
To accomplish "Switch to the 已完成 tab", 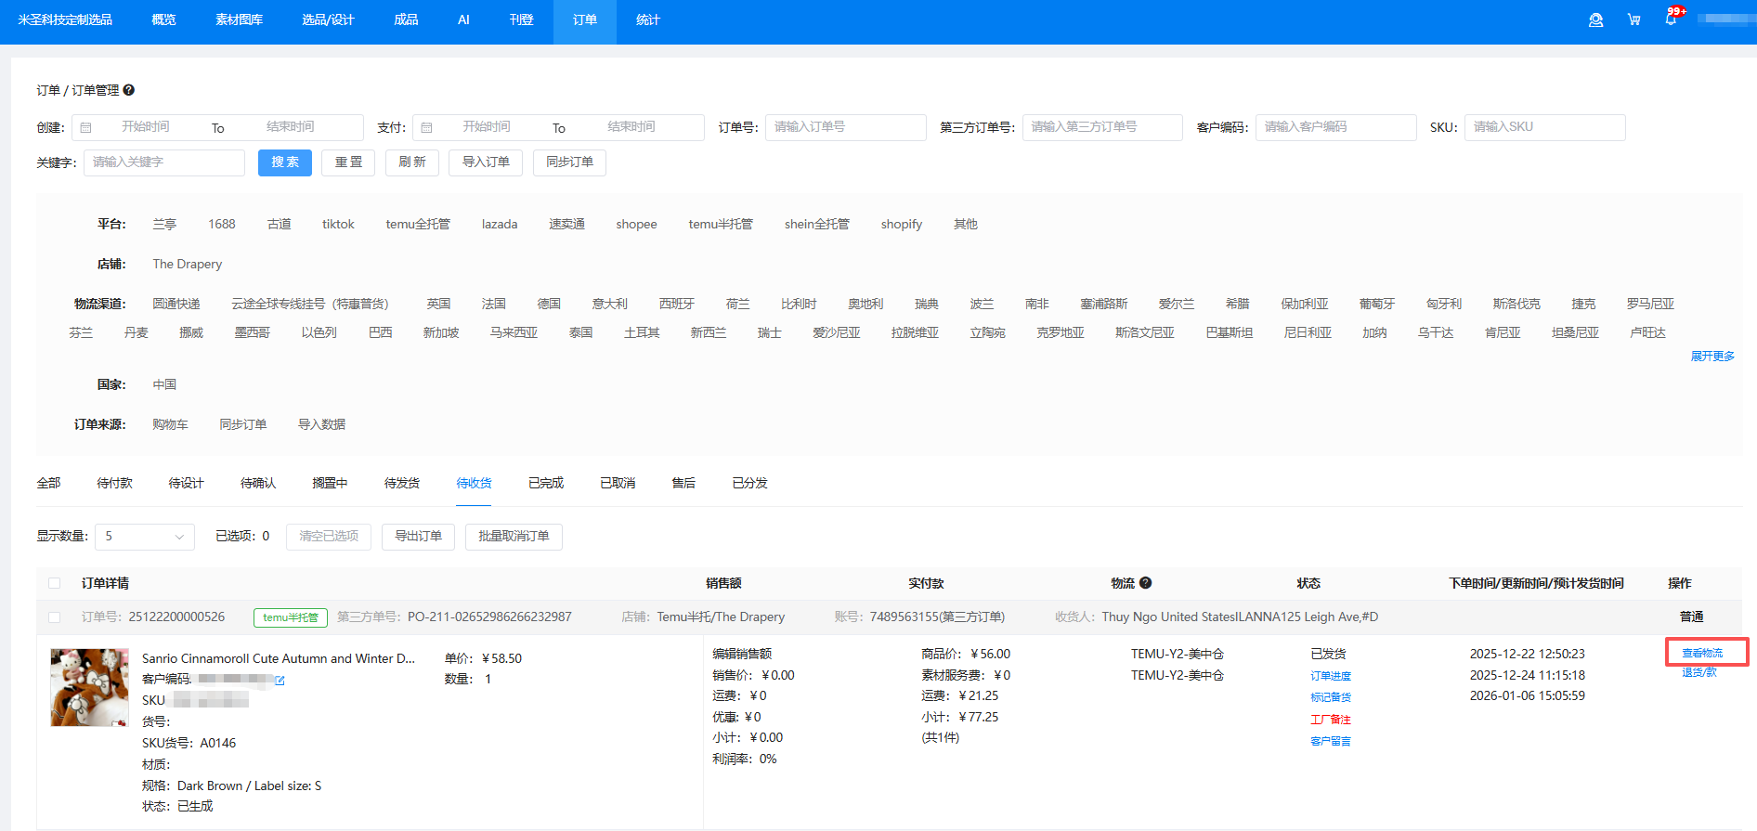I will 545,483.
